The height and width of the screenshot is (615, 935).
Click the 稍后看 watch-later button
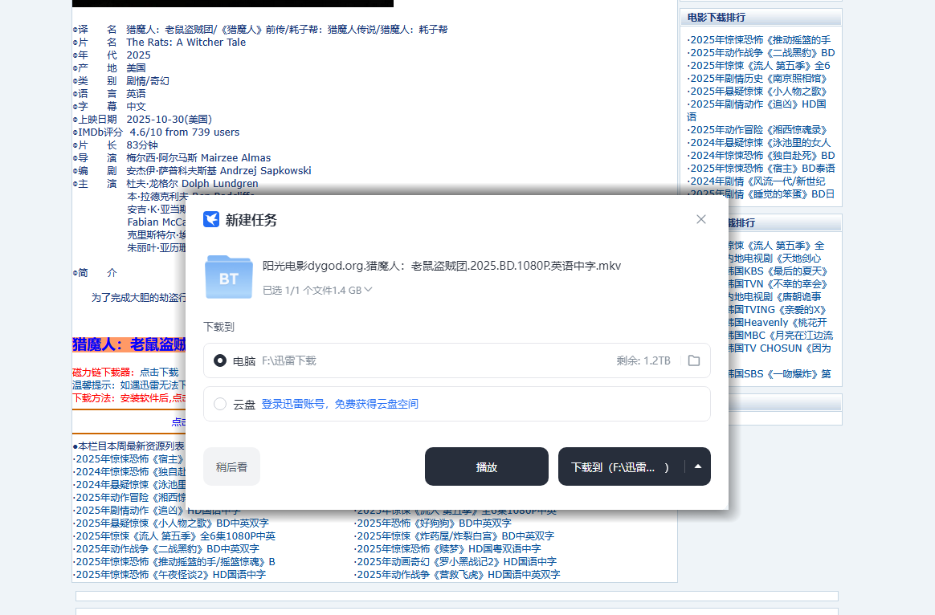[x=231, y=466]
